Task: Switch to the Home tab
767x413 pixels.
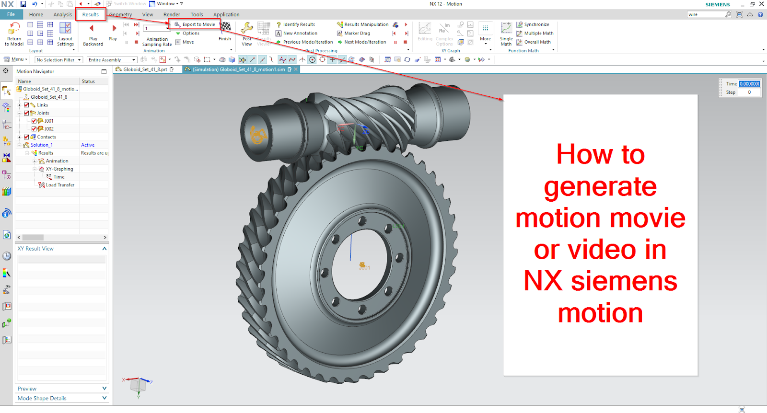Action: [36, 14]
